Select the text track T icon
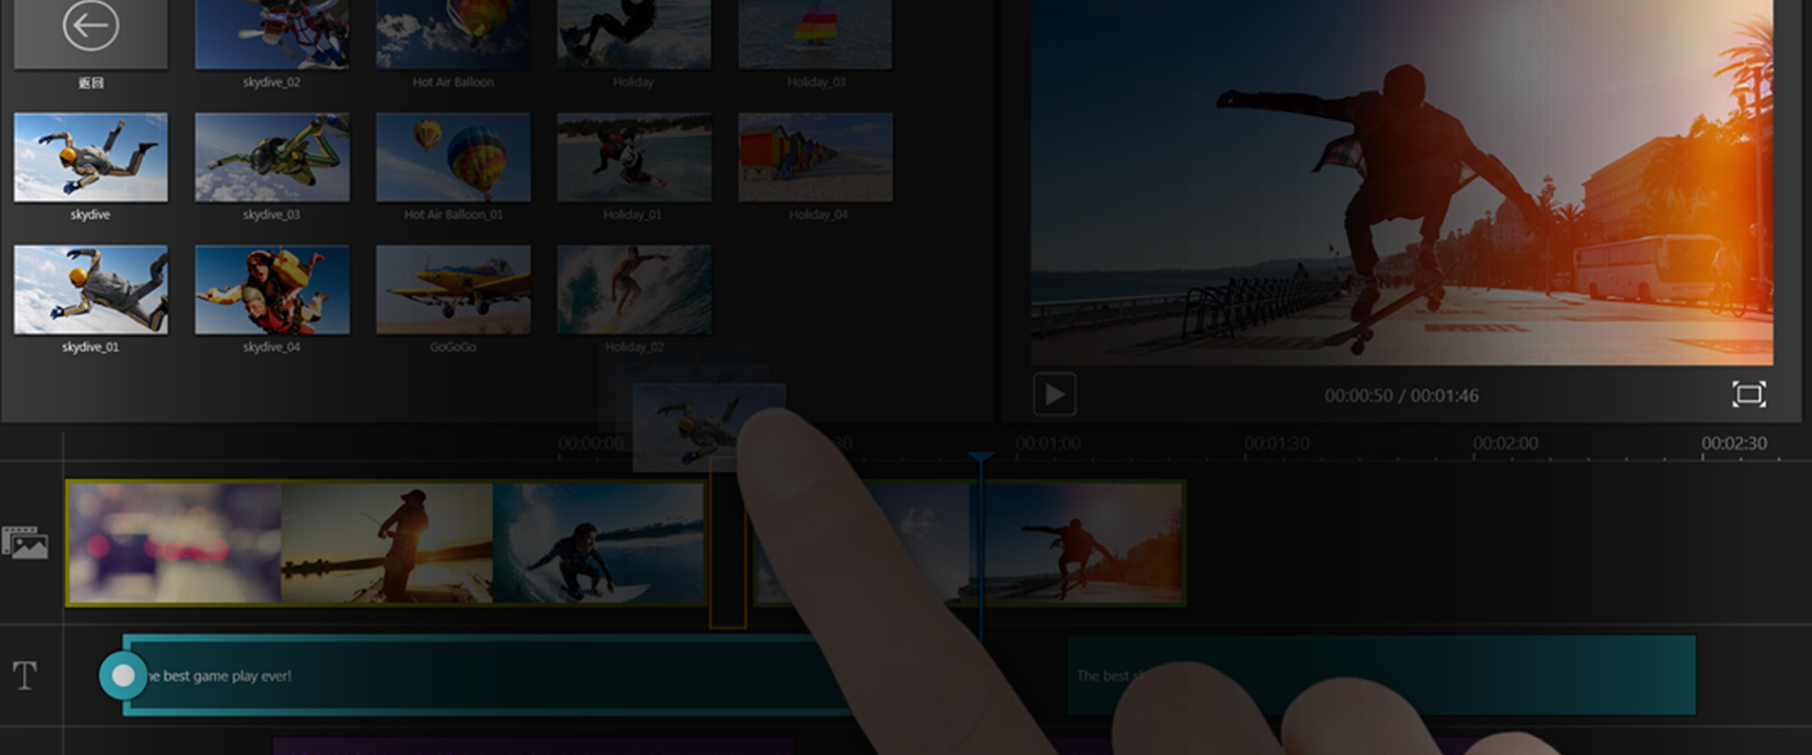Viewport: 1812px width, 755px height. click(x=25, y=676)
